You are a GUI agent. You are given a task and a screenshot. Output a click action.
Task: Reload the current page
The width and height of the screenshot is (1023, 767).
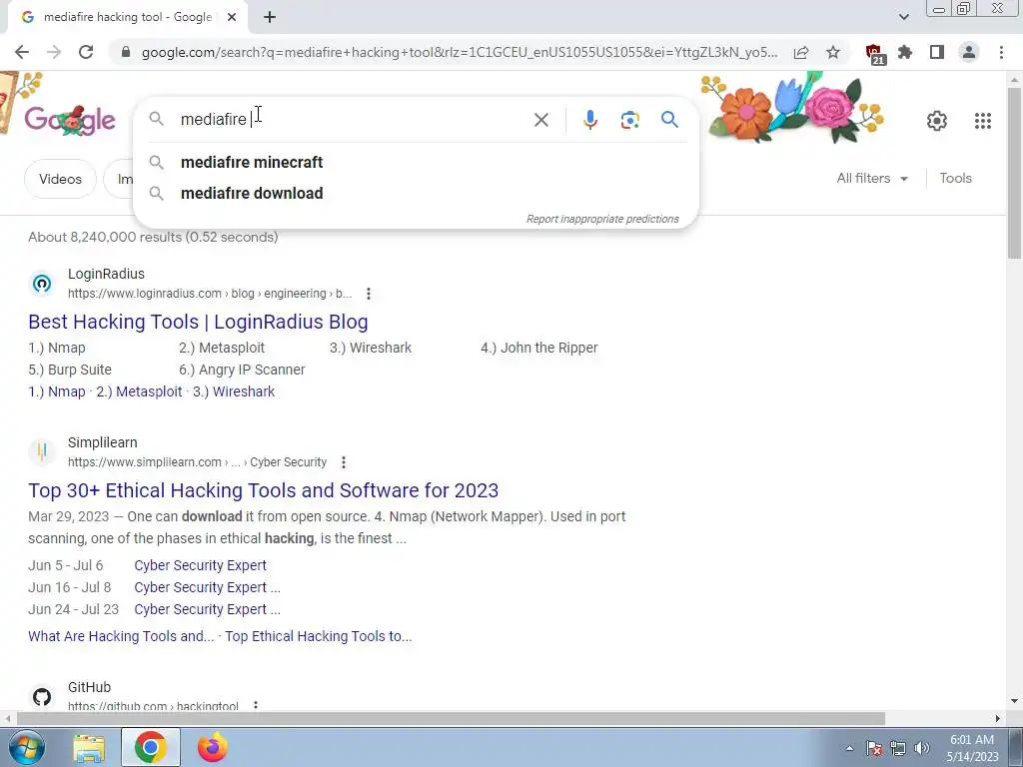(x=86, y=52)
